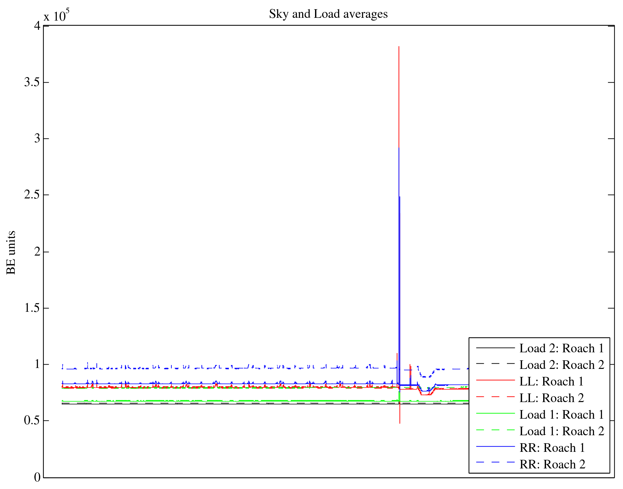Click the 'x 10^5' axis exponent label
The image size is (623, 489).
(x=56, y=15)
